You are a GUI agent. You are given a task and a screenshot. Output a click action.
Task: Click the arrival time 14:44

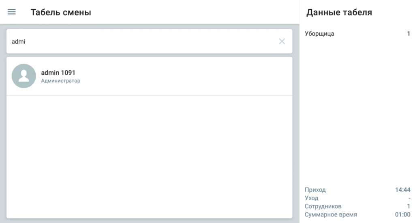[402, 190]
